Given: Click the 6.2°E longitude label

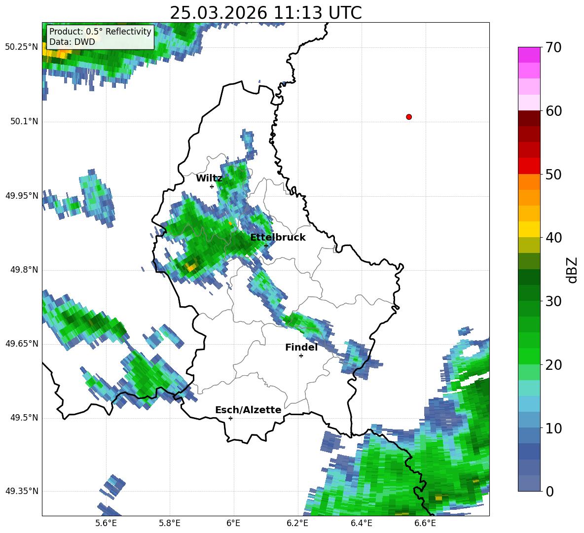Looking at the screenshot, I should tap(297, 523).
